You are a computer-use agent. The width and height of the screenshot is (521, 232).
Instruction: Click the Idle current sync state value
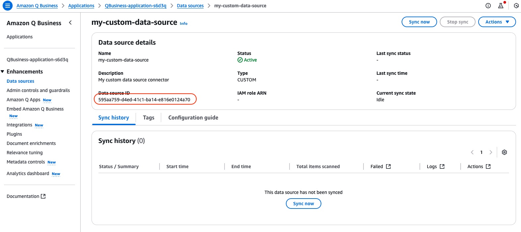(x=380, y=100)
